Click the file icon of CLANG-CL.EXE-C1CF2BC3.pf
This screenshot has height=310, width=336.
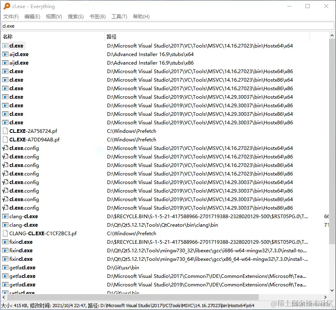[5, 233]
